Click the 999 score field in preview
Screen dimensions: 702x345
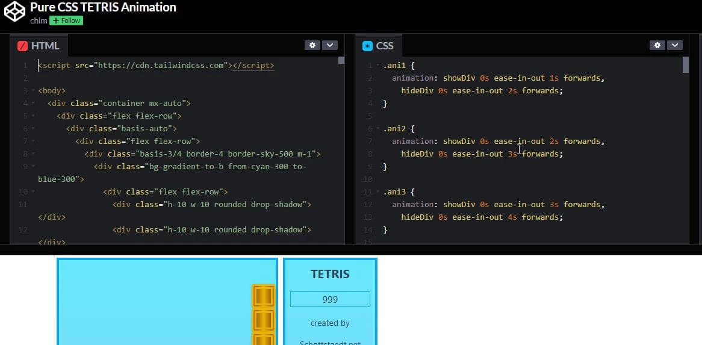tap(330, 299)
